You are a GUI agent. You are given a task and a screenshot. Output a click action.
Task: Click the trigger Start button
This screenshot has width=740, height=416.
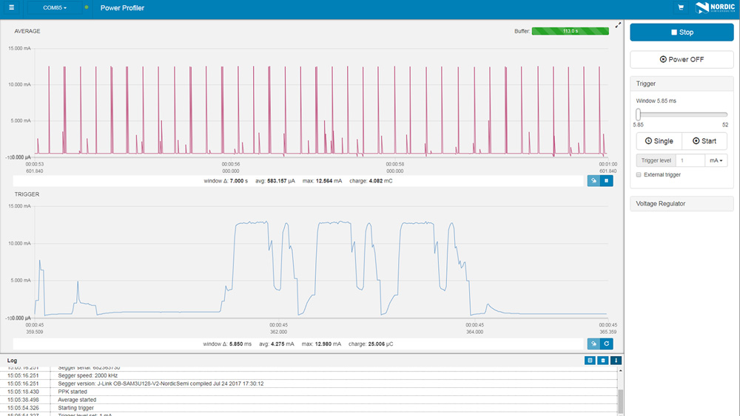pos(704,141)
